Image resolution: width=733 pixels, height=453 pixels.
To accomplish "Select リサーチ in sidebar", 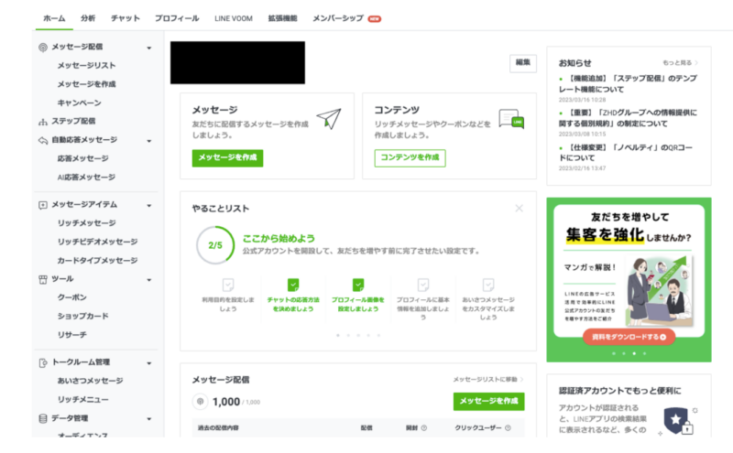I will [x=72, y=335].
